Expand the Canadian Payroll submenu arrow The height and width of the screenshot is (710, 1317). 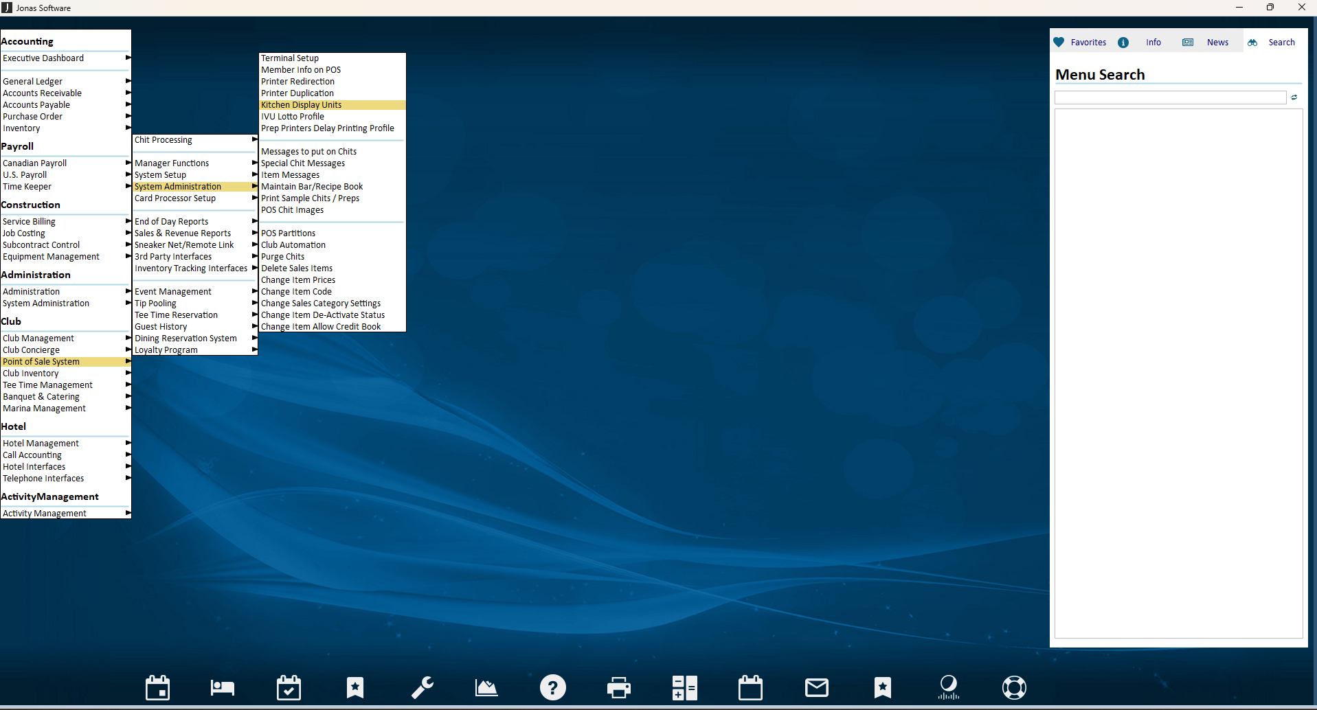(x=128, y=163)
